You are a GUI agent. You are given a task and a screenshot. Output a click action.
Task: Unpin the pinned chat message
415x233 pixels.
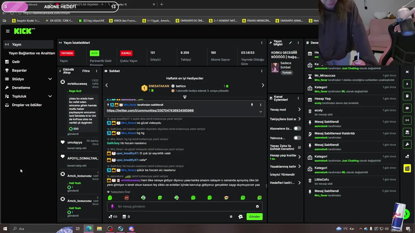tap(252, 105)
